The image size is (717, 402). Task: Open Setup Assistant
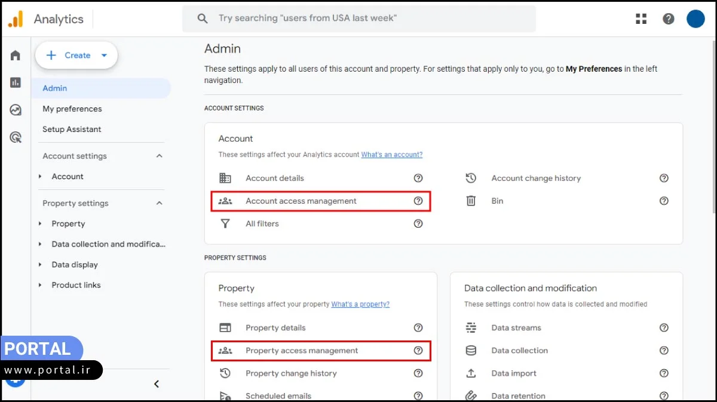pyautogui.click(x=71, y=129)
